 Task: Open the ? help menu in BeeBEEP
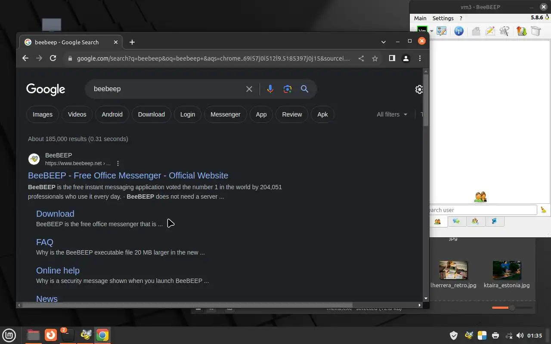tap(461, 18)
